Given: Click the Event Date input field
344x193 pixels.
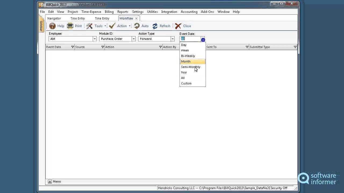Looking at the screenshot, I should tap(190, 39).
